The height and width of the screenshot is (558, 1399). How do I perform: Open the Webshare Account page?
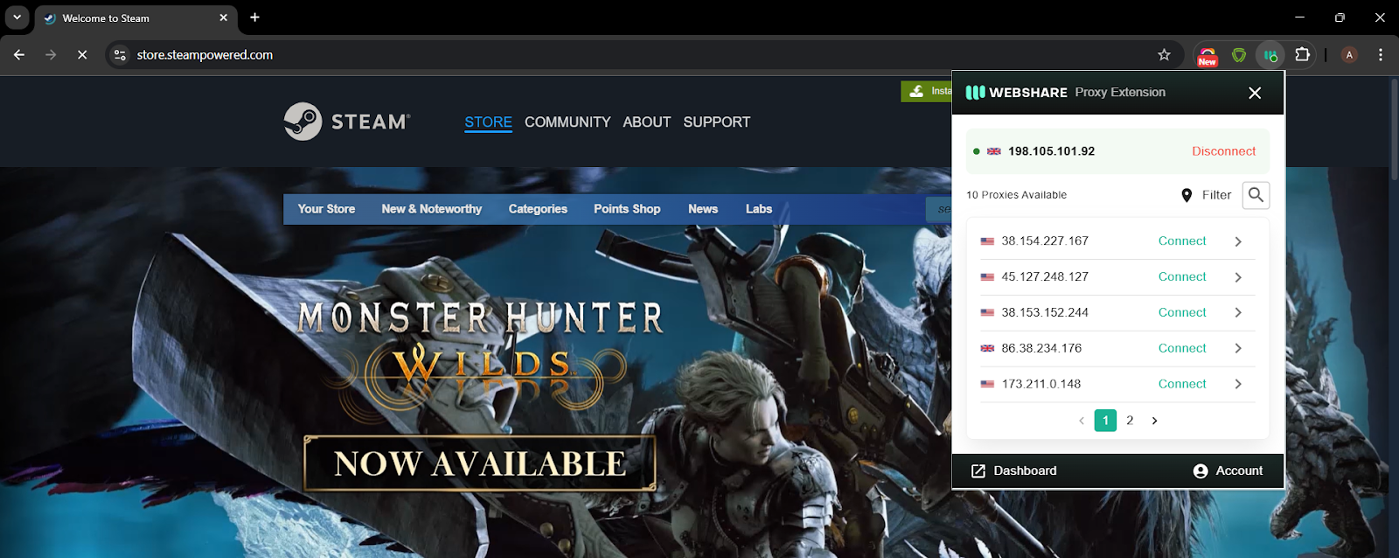point(1228,471)
